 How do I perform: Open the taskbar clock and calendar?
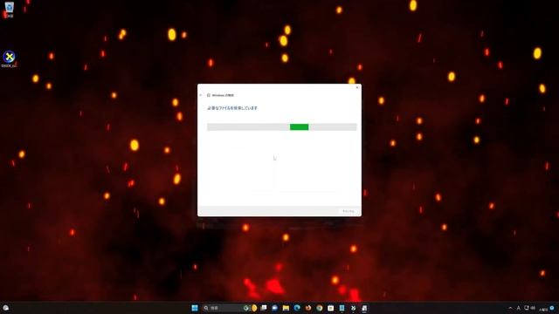(543, 309)
